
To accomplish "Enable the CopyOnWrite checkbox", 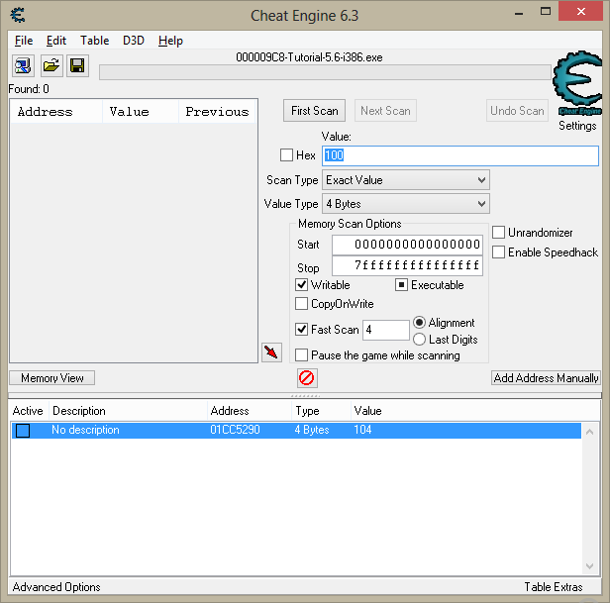I will tap(301, 303).
